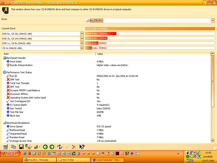217x163 pixels.
Task: Select the Benchmark Breakdown row
Action: click(x=16, y=123)
